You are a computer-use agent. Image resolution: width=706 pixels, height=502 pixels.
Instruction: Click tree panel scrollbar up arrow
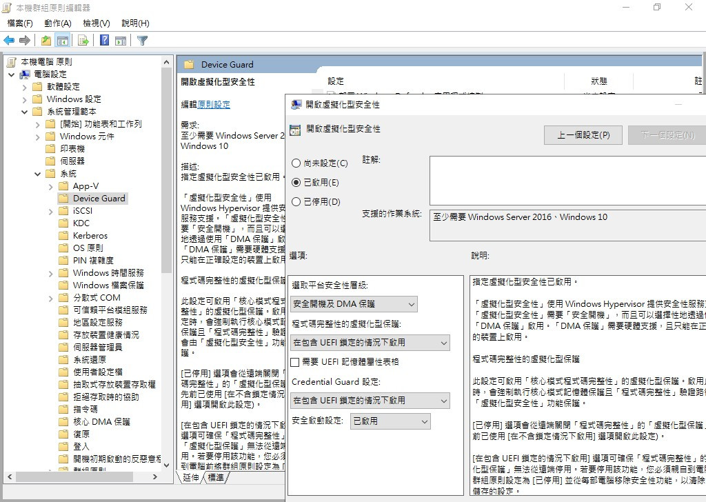point(167,62)
